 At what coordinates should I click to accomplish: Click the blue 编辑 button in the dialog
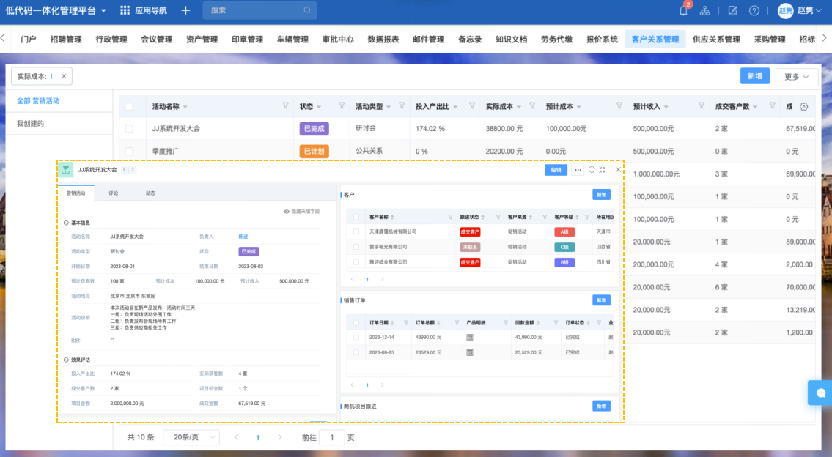(x=556, y=169)
